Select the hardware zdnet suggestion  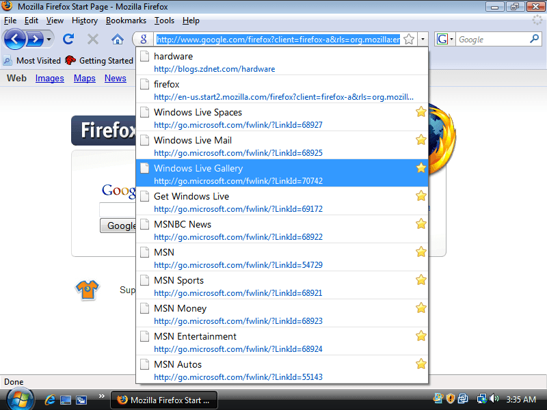point(282,61)
